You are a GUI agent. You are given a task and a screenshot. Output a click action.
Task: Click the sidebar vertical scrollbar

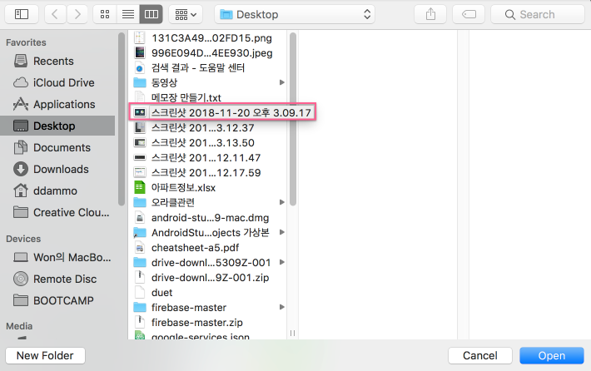(x=121, y=119)
